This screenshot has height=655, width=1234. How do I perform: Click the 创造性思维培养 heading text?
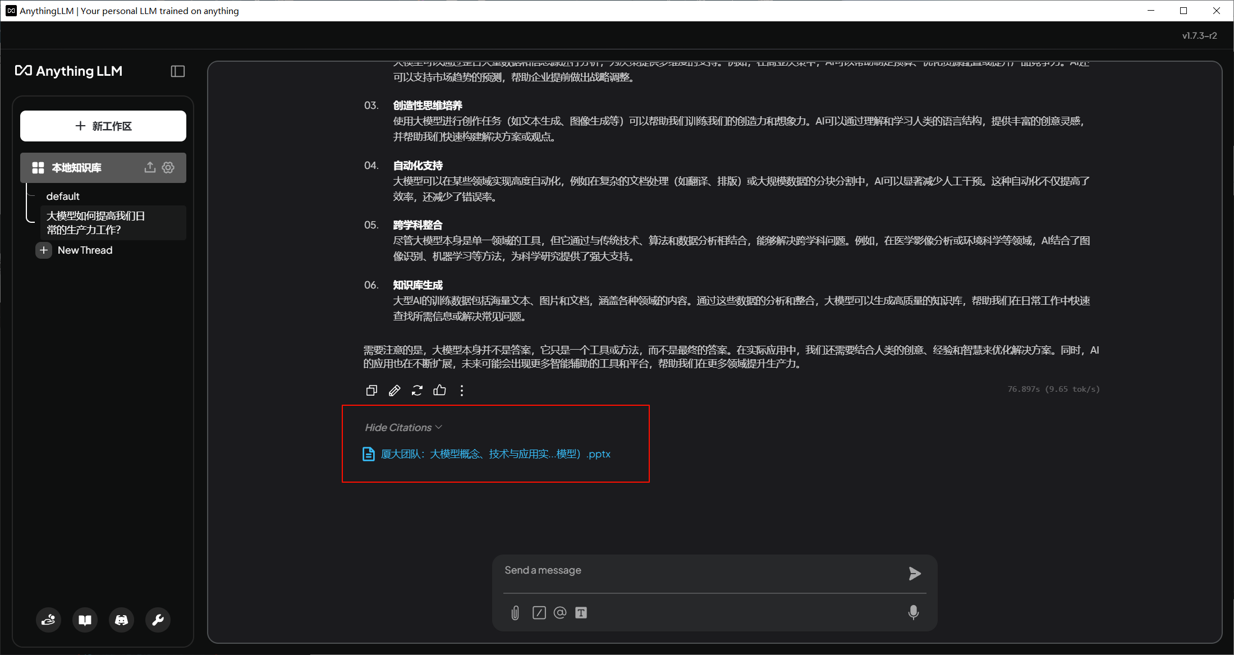[428, 106]
